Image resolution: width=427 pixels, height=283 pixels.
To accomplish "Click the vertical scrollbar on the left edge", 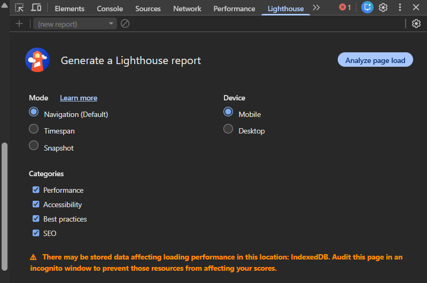I will tap(4, 207).
